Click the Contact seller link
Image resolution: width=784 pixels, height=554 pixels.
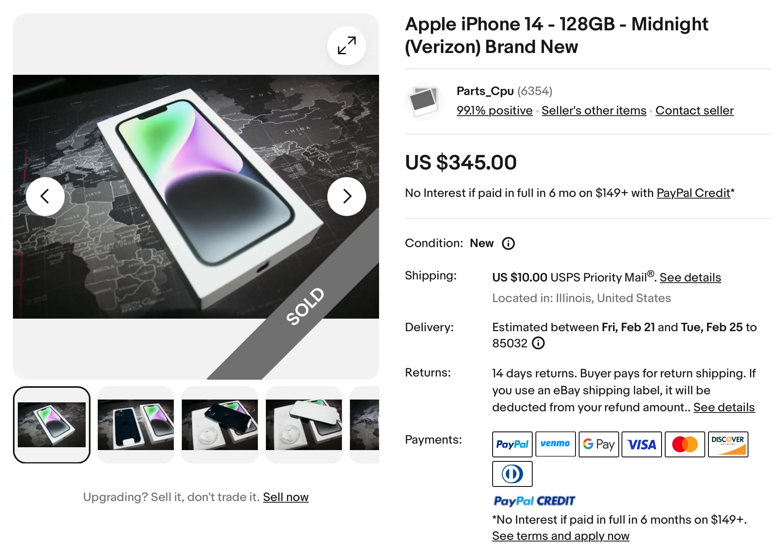point(694,110)
